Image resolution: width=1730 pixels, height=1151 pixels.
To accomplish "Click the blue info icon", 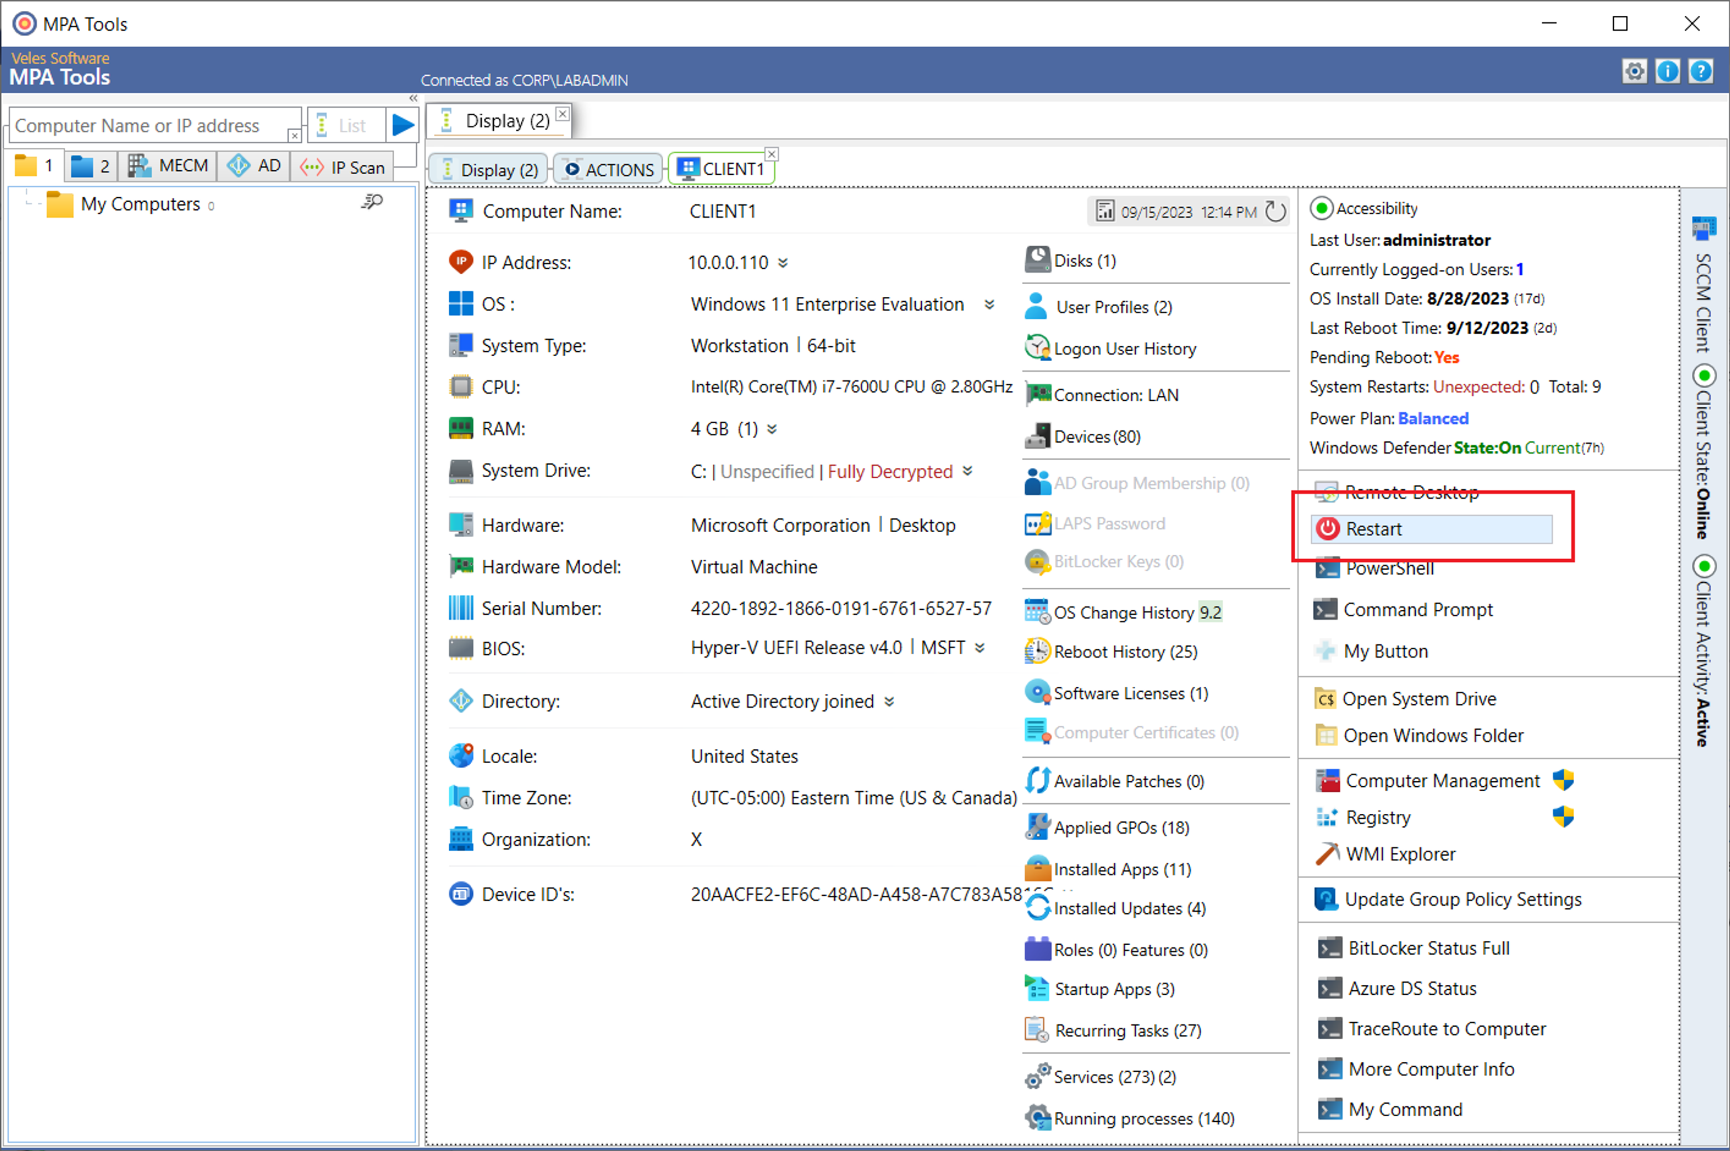I will click(x=1667, y=72).
